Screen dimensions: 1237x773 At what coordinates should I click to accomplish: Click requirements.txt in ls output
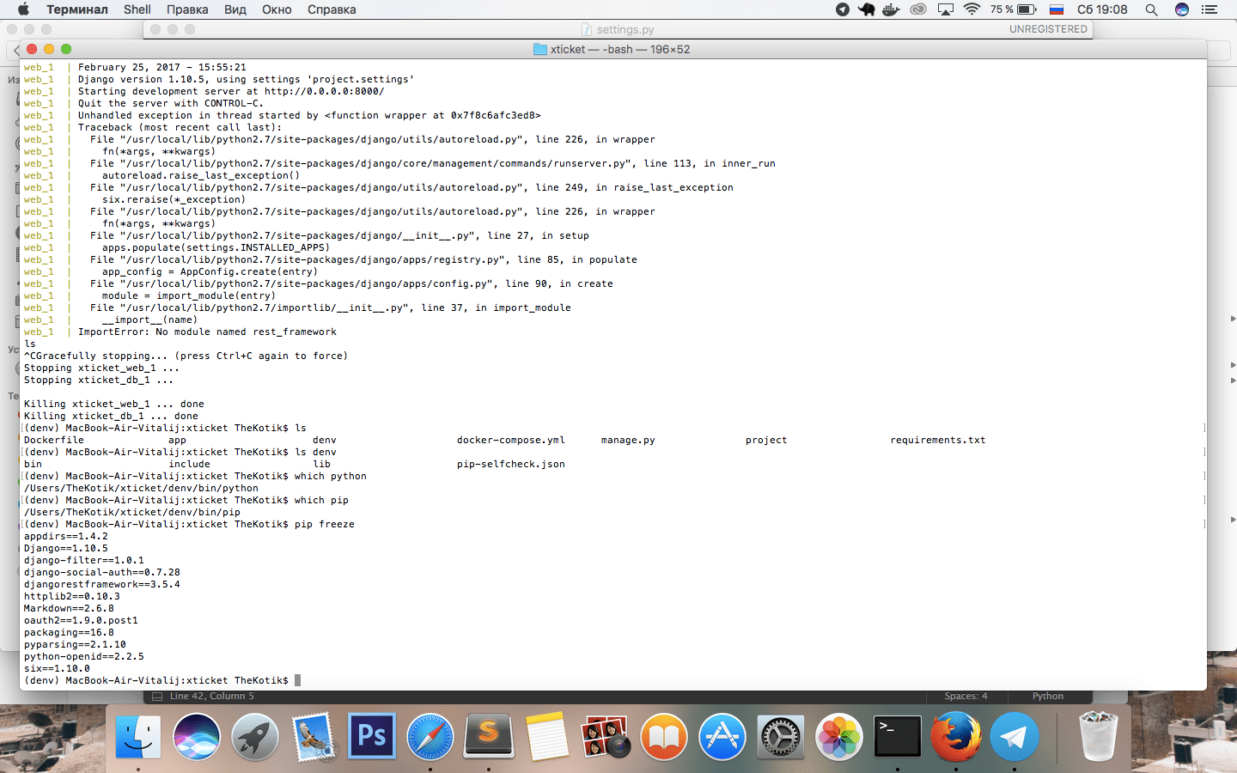(938, 440)
